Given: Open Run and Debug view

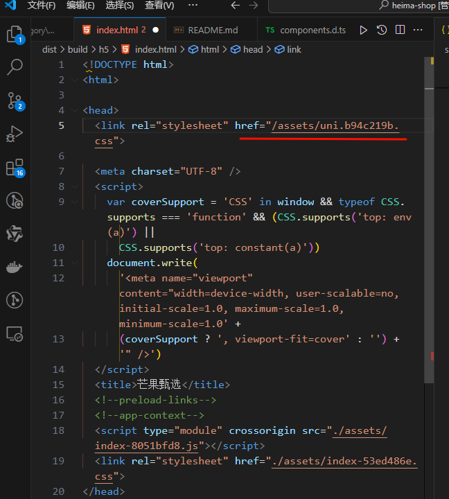Looking at the screenshot, I should click(x=15, y=134).
